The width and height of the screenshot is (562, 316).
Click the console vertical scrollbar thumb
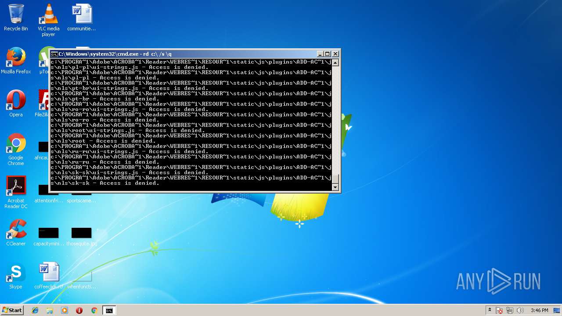coord(335,179)
